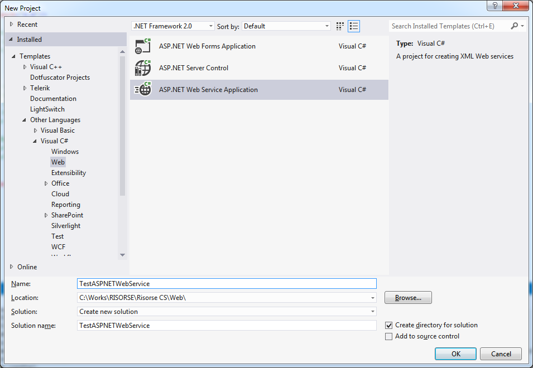This screenshot has width=533, height=368.
Task: Click the tree scrollbar up arrow
Action: [x=122, y=52]
